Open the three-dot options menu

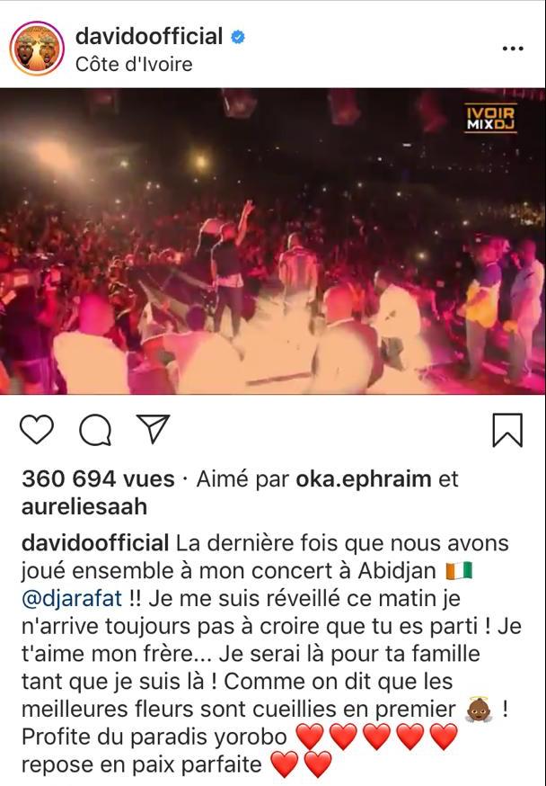click(x=513, y=49)
